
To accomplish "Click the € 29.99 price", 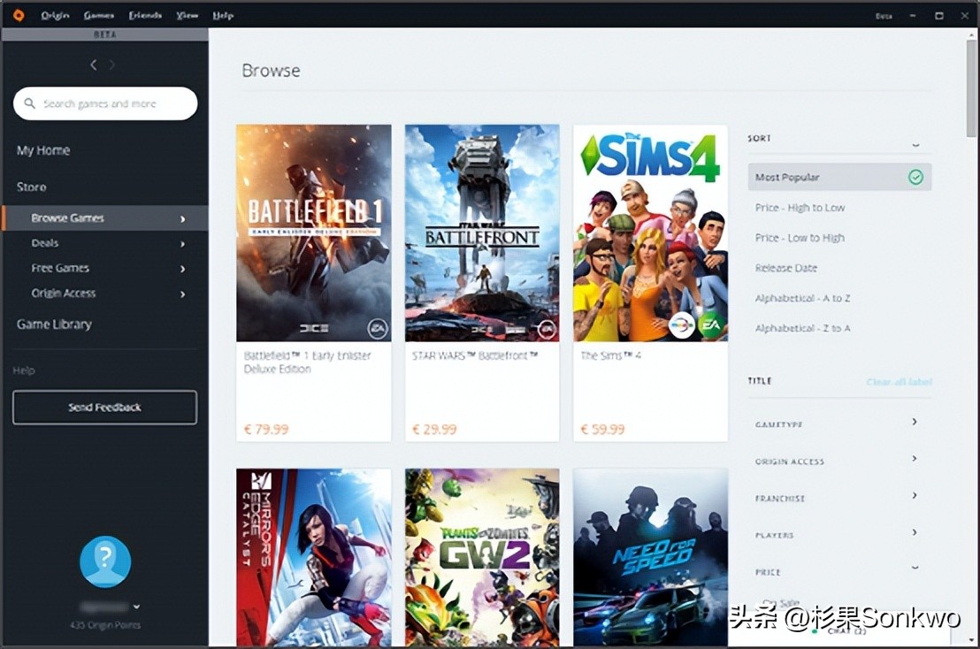I will pos(434,429).
